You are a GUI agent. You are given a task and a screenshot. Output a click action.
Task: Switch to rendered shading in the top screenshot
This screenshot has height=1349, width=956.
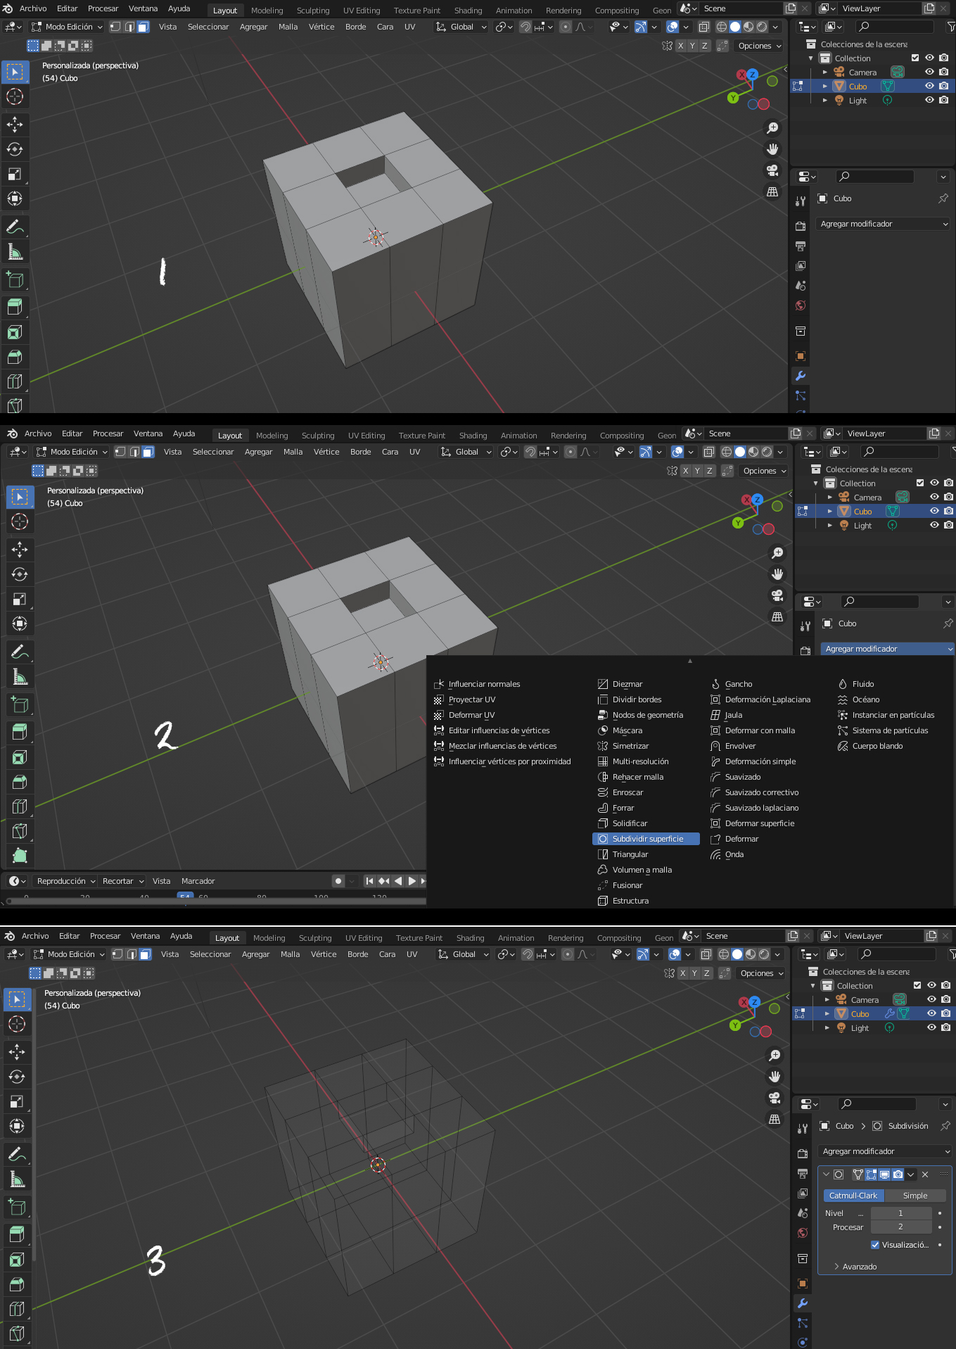[762, 27]
